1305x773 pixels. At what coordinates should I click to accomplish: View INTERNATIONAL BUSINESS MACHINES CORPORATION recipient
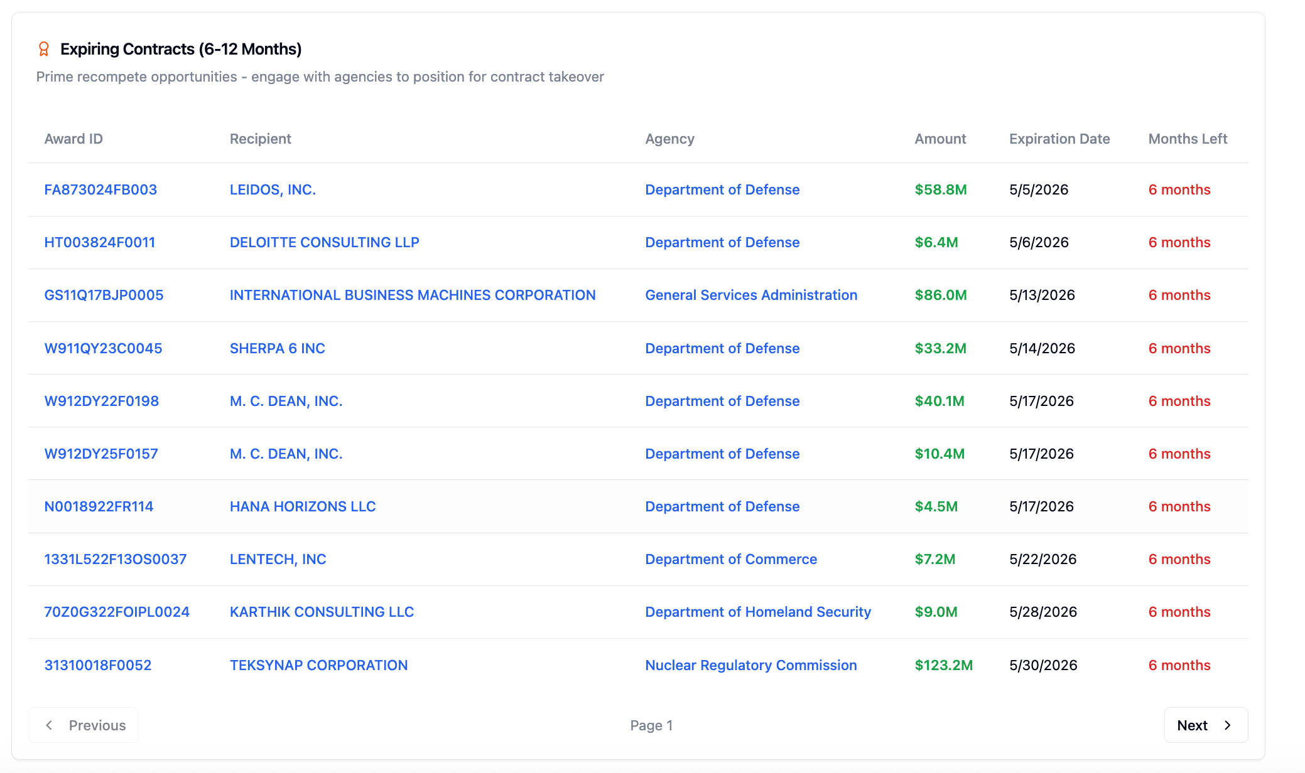(413, 294)
